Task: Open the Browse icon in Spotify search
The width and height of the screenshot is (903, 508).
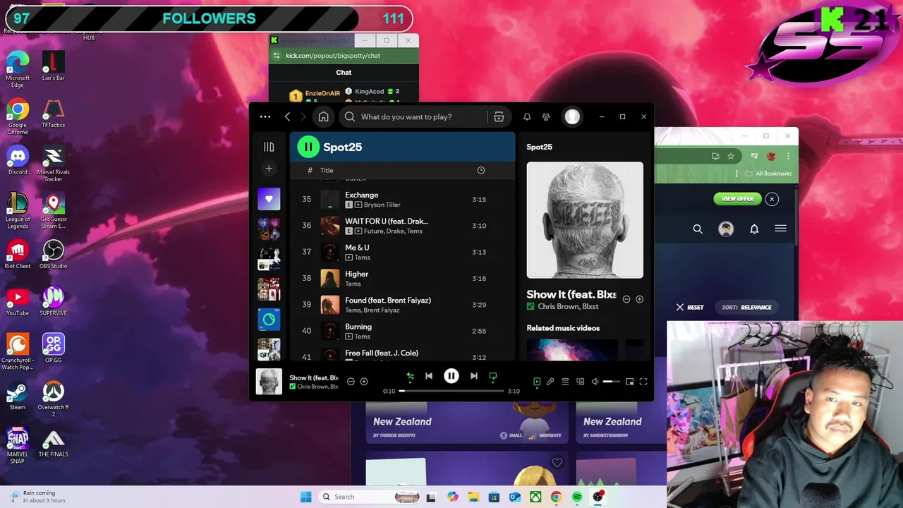Action: click(x=499, y=116)
